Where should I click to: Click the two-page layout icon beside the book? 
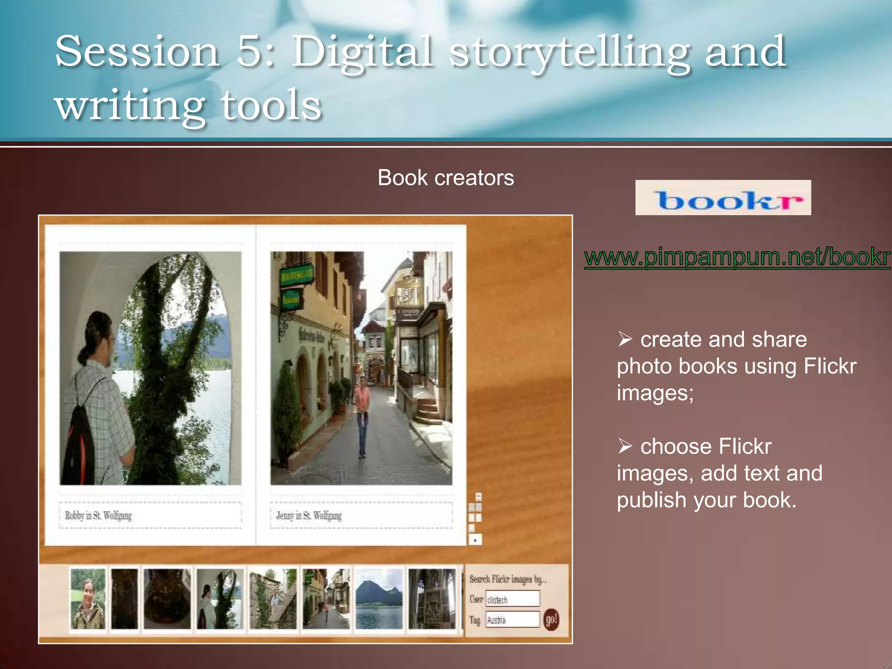(475, 507)
